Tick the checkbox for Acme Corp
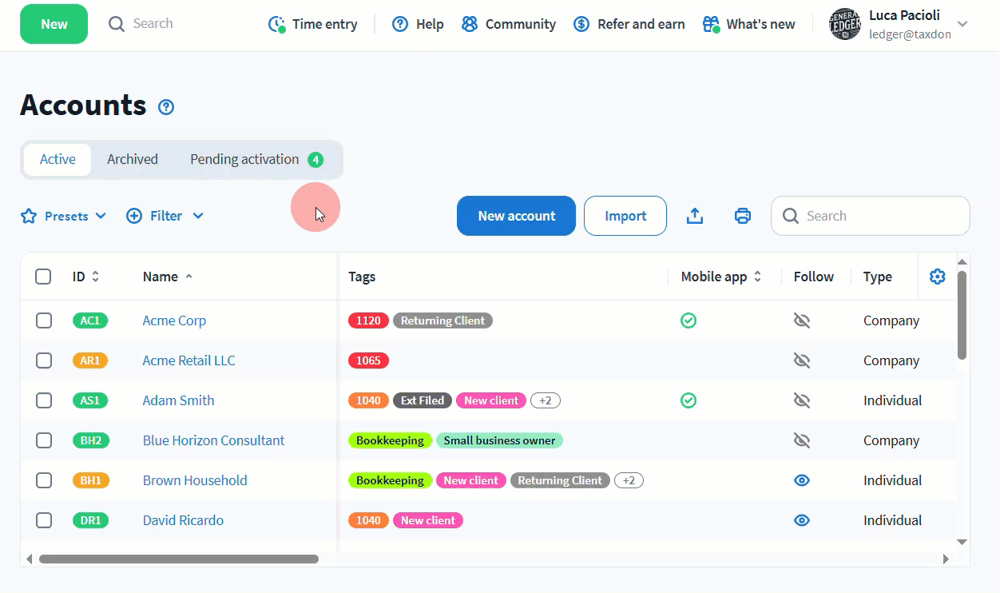 tap(44, 320)
